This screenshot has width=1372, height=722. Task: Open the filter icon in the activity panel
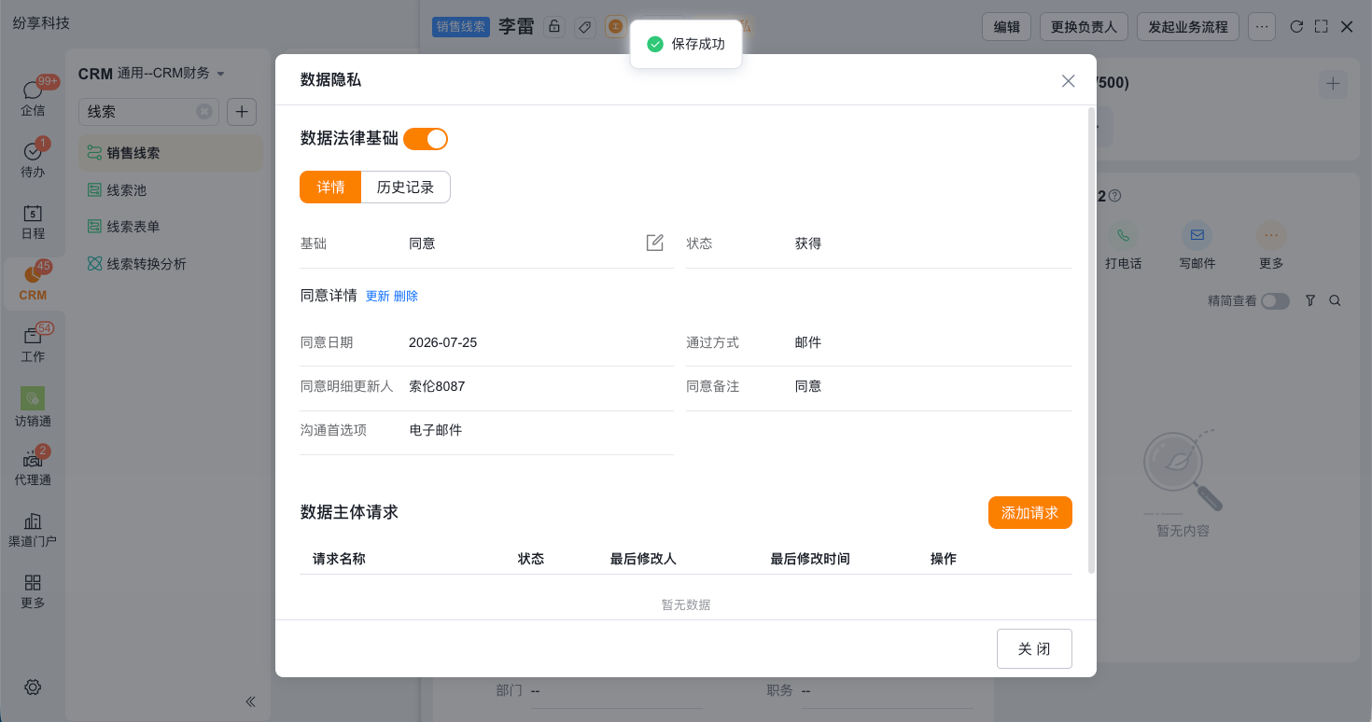(x=1310, y=300)
